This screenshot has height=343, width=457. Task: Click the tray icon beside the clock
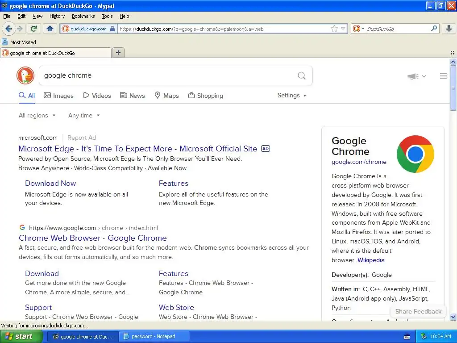click(424, 336)
